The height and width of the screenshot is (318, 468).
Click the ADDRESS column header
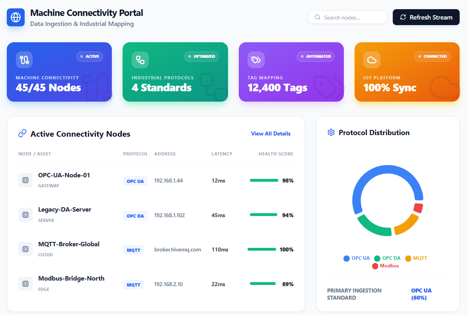165,154
